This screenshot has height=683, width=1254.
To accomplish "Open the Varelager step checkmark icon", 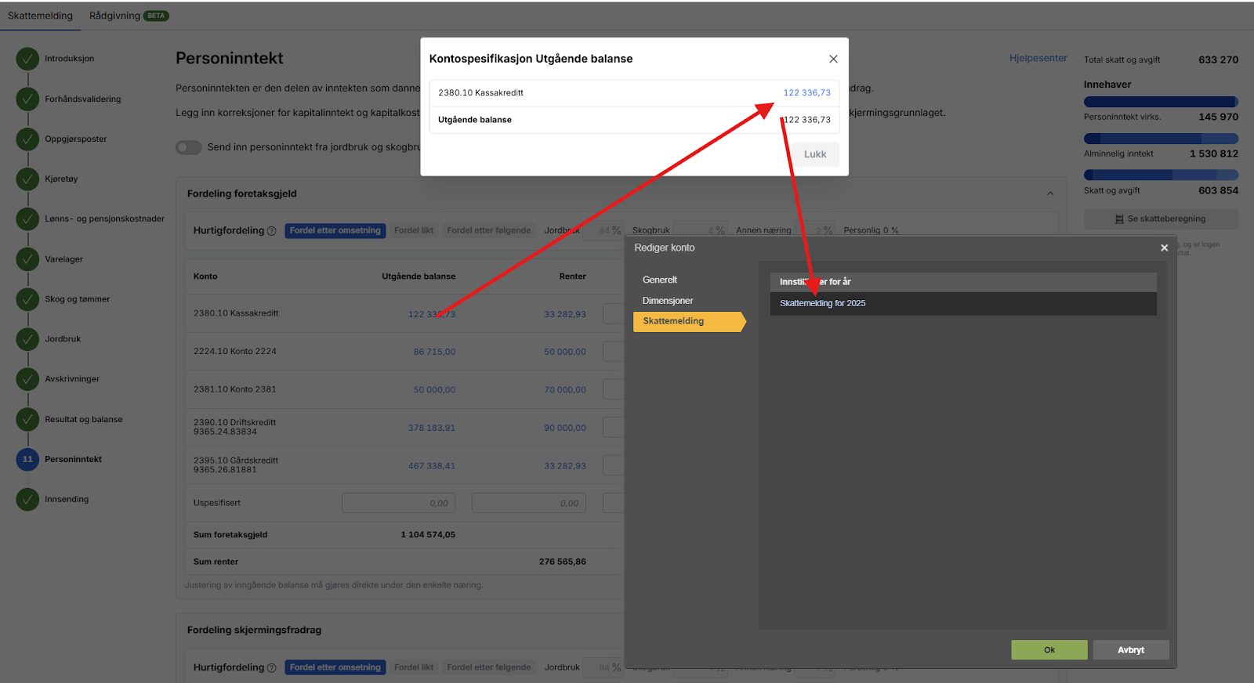I will (27, 258).
